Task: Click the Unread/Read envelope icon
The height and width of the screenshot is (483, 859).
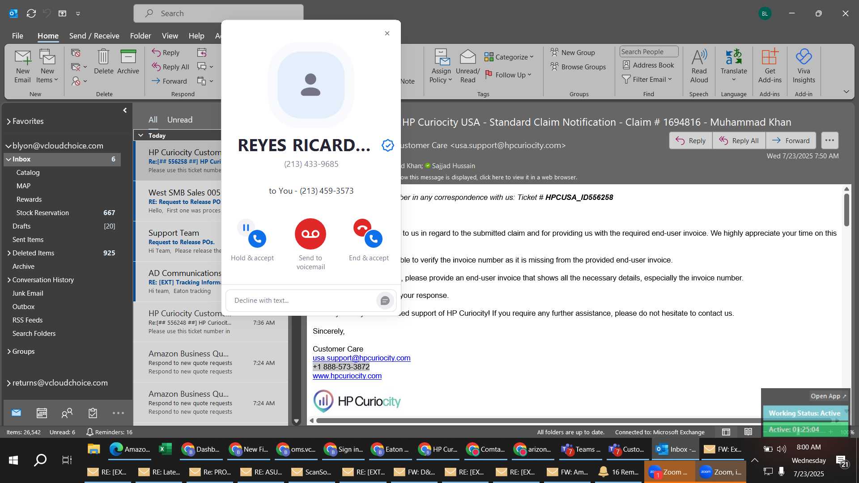Action: (468, 66)
